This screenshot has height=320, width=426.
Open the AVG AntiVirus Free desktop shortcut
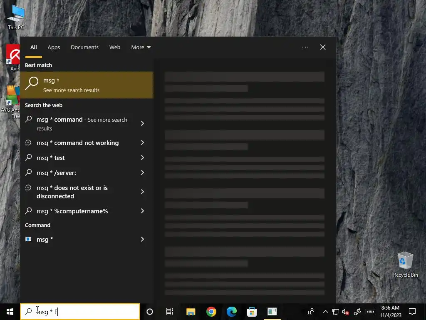pyautogui.click(x=10, y=102)
